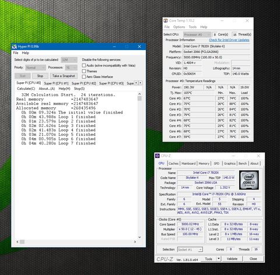This screenshot has height=275, width=280.
Task: Click the Intel Core i7 logo in CPU-Z
Action: [249, 180]
